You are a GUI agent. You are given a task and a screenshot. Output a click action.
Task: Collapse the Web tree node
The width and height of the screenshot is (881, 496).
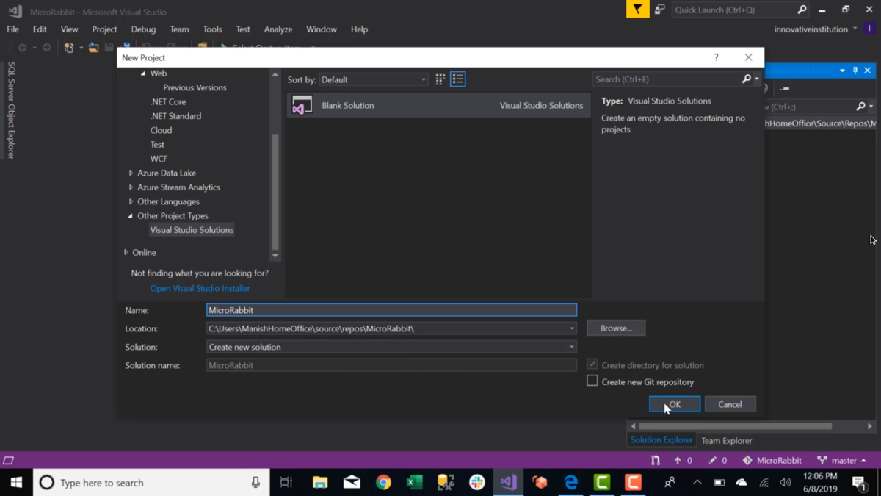tap(143, 73)
